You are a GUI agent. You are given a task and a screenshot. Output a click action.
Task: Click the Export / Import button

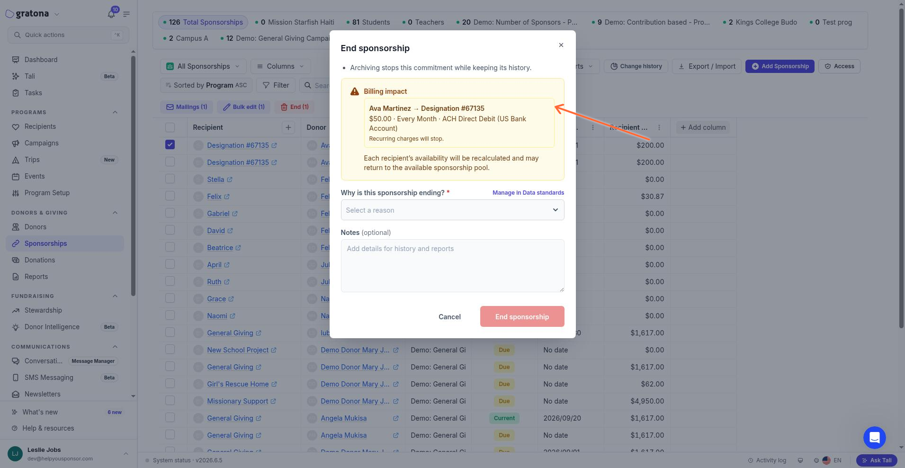pos(707,66)
